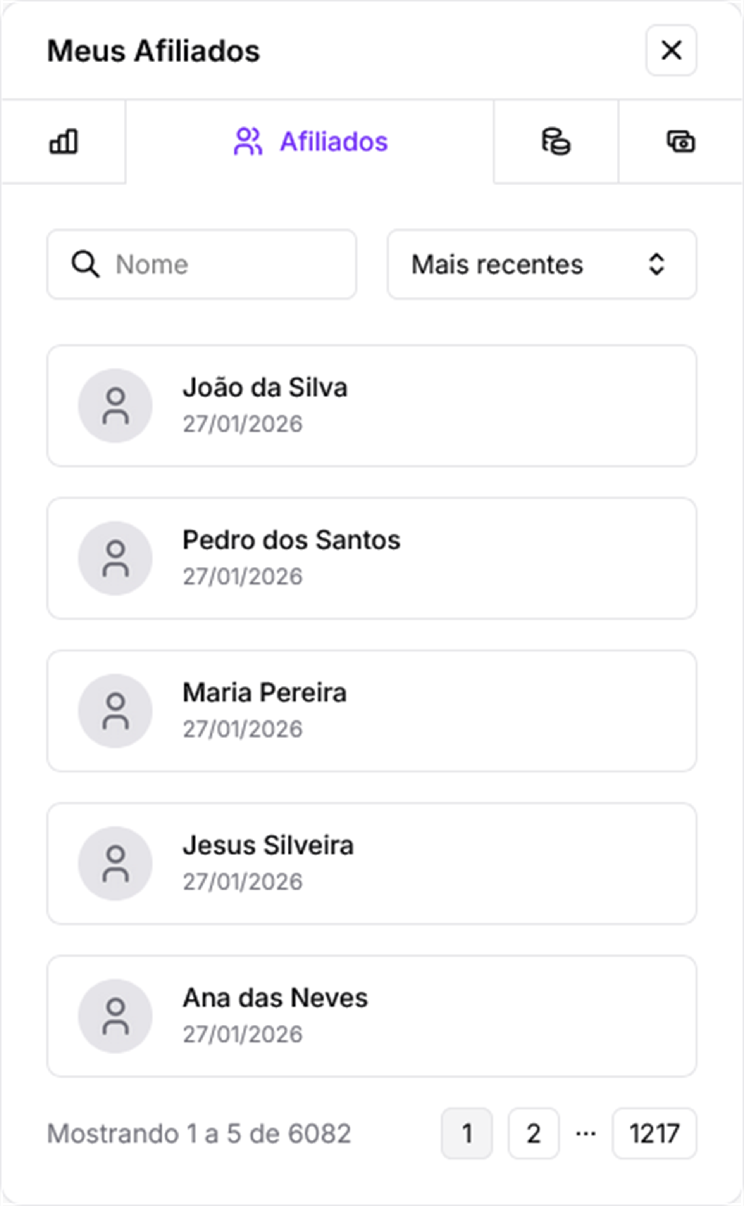Image resolution: width=744 pixels, height=1206 pixels.
Task: Select page 1 in pagination
Action: pyautogui.click(x=467, y=1133)
